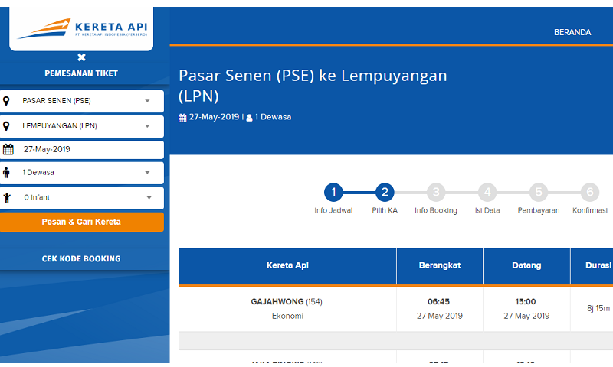Image resolution: width=613 pixels, height=367 pixels.
Task: Click the calendar icon beside the date
Action: coord(8,150)
